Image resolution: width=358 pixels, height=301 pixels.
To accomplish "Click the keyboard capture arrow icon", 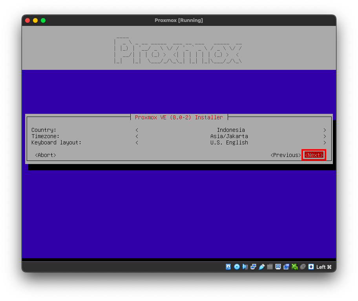I will 311,267.
